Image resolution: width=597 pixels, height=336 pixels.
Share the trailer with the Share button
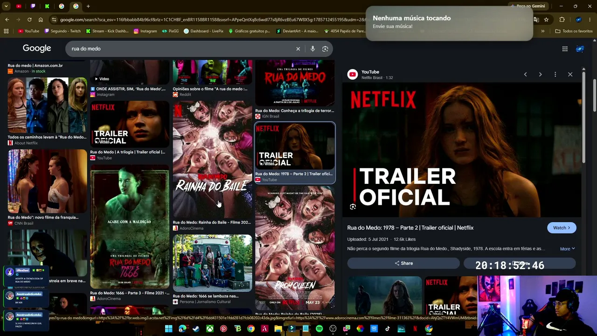pyautogui.click(x=403, y=263)
